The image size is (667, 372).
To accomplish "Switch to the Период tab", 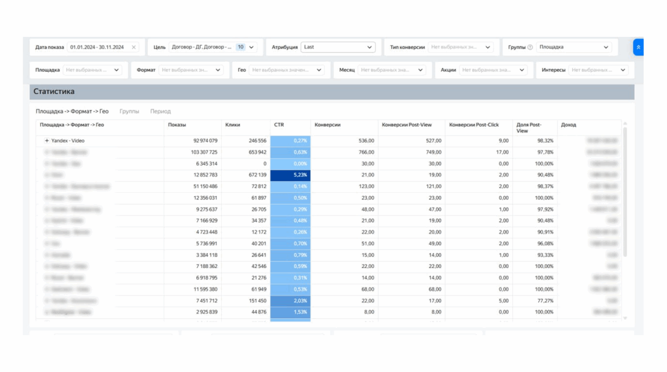I will [161, 112].
